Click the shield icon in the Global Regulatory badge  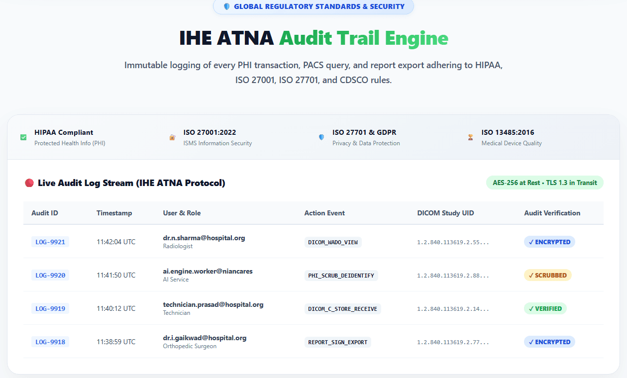[x=227, y=6]
